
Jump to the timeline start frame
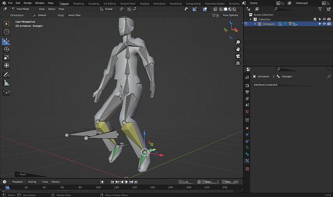112,182
